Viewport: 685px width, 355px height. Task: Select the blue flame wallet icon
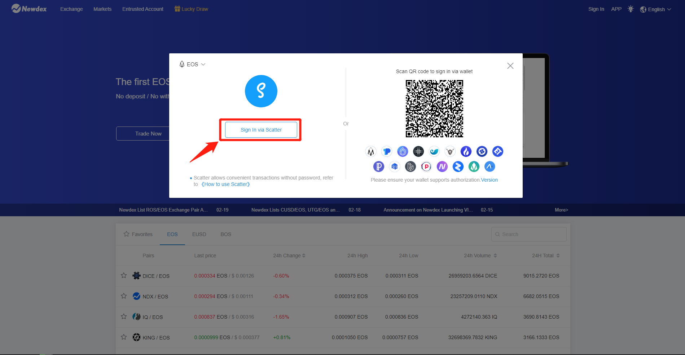click(466, 152)
